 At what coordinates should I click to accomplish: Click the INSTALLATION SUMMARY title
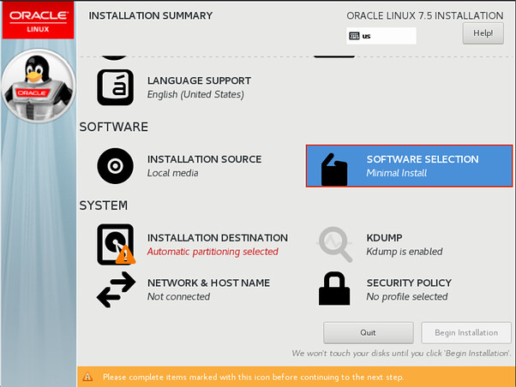pos(151,15)
